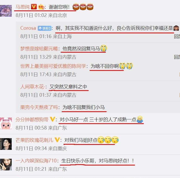Click the selfie avatar of 一入内娱深似海710

(x=6, y=164)
